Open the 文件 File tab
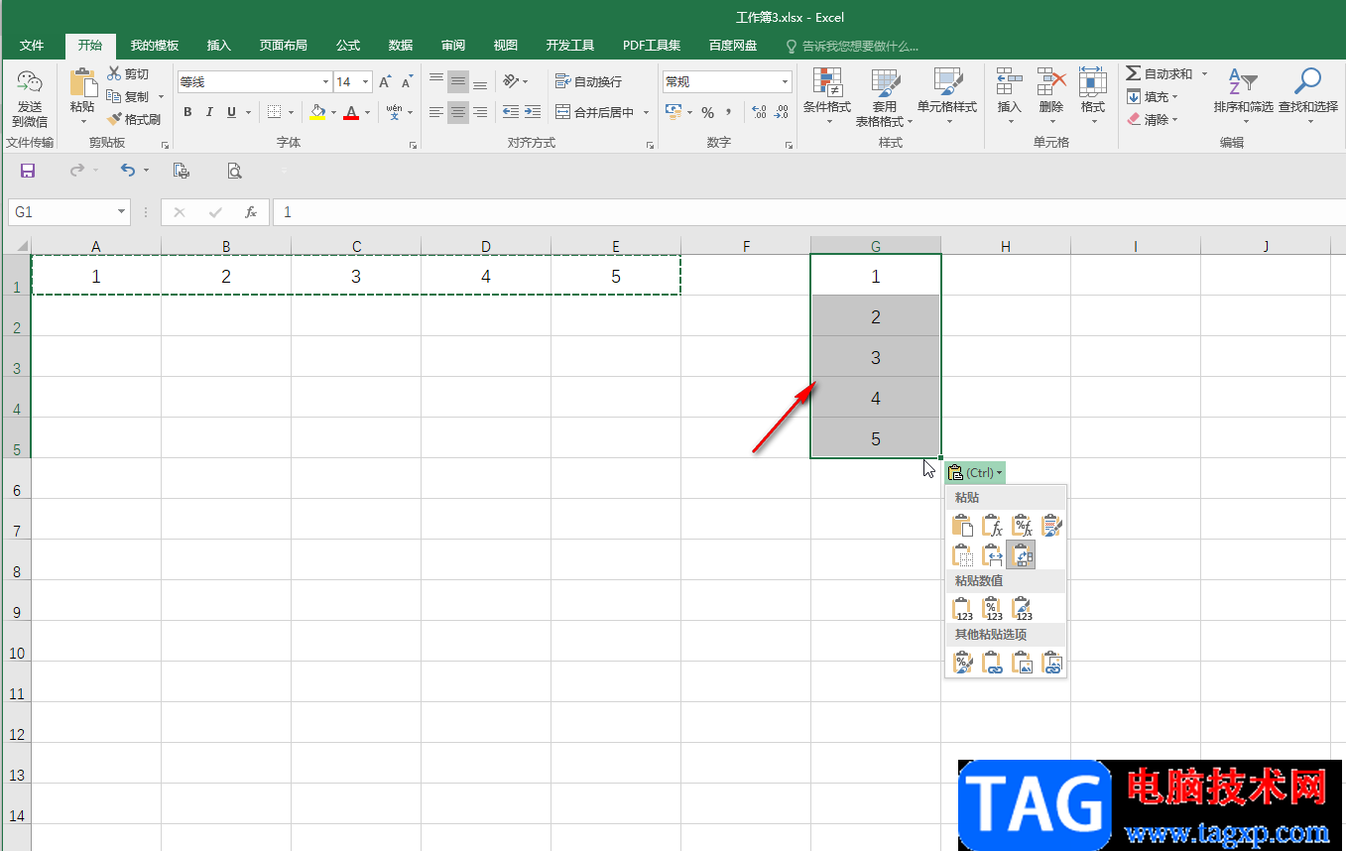Viewport: 1346px width, 851px height. (x=32, y=46)
